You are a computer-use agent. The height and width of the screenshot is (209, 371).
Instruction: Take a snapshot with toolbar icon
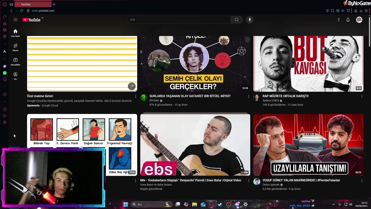(332, 11)
